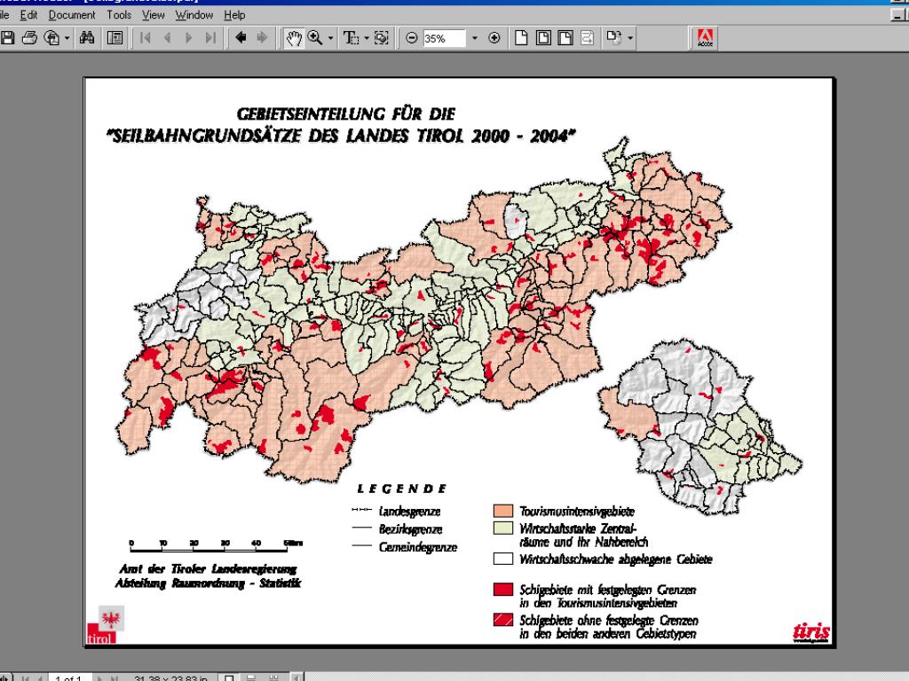Go to last page arrow

210,38
